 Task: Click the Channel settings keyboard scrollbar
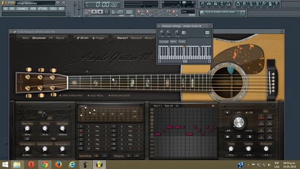coord(185,61)
